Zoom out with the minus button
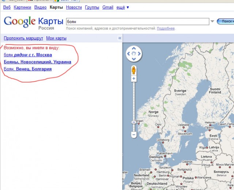This screenshot has width=234, height=190. point(134,135)
